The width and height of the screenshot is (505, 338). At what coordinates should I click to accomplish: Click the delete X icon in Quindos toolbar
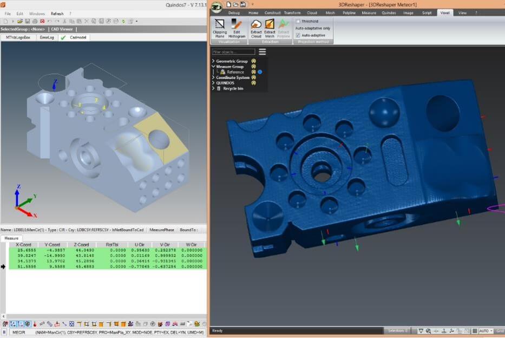(x=86, y=21)
